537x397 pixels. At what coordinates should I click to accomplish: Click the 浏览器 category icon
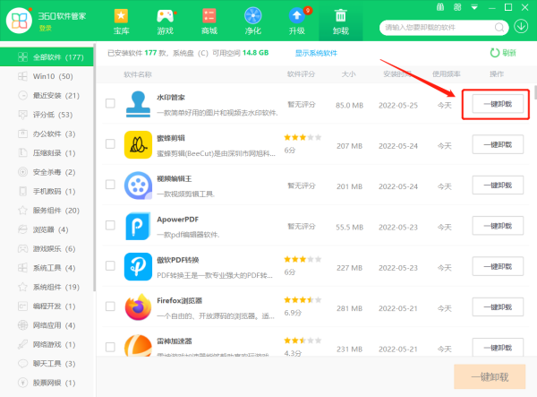pos(22,229)
